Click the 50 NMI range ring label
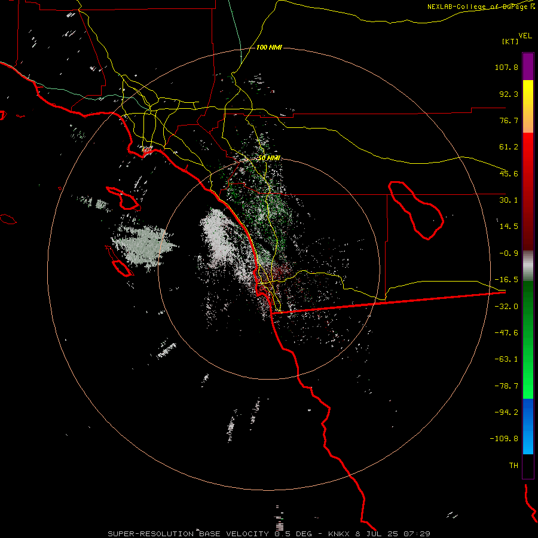 [x=269, y=158]
